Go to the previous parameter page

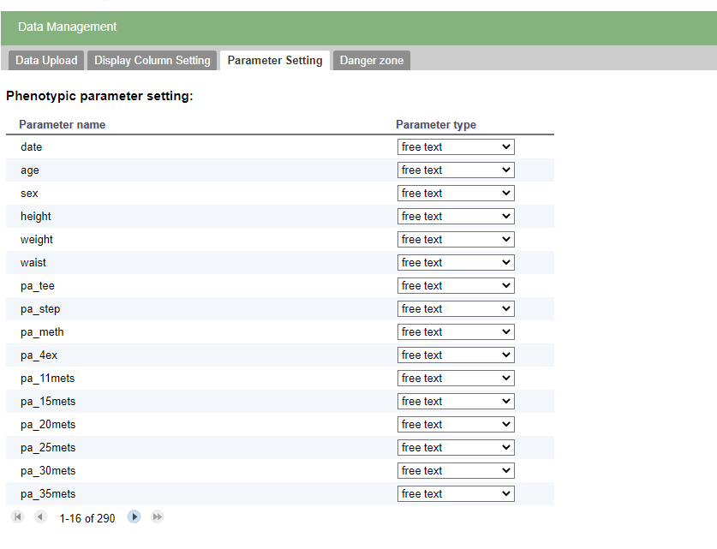[x=40, y=517]
